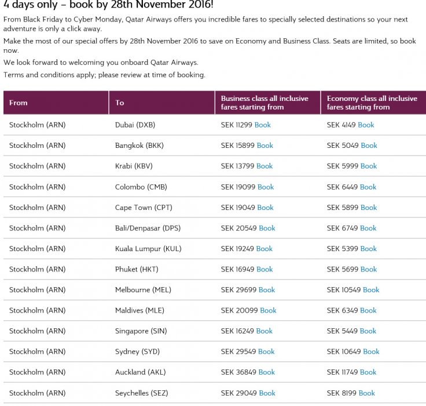Book Business fare SEK 13799 to Krabi
Viewport: 426px width, 406px height.
click(265, 166)
